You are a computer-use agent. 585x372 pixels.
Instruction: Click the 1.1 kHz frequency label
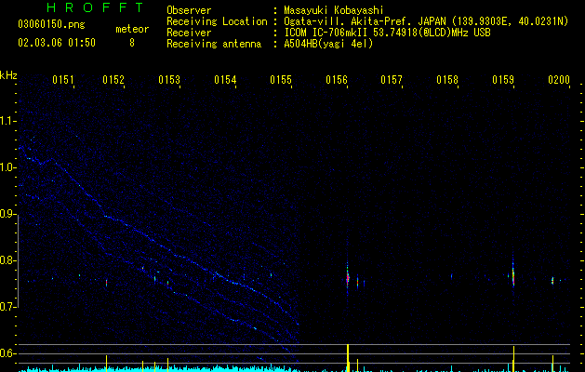click(8, 121)
